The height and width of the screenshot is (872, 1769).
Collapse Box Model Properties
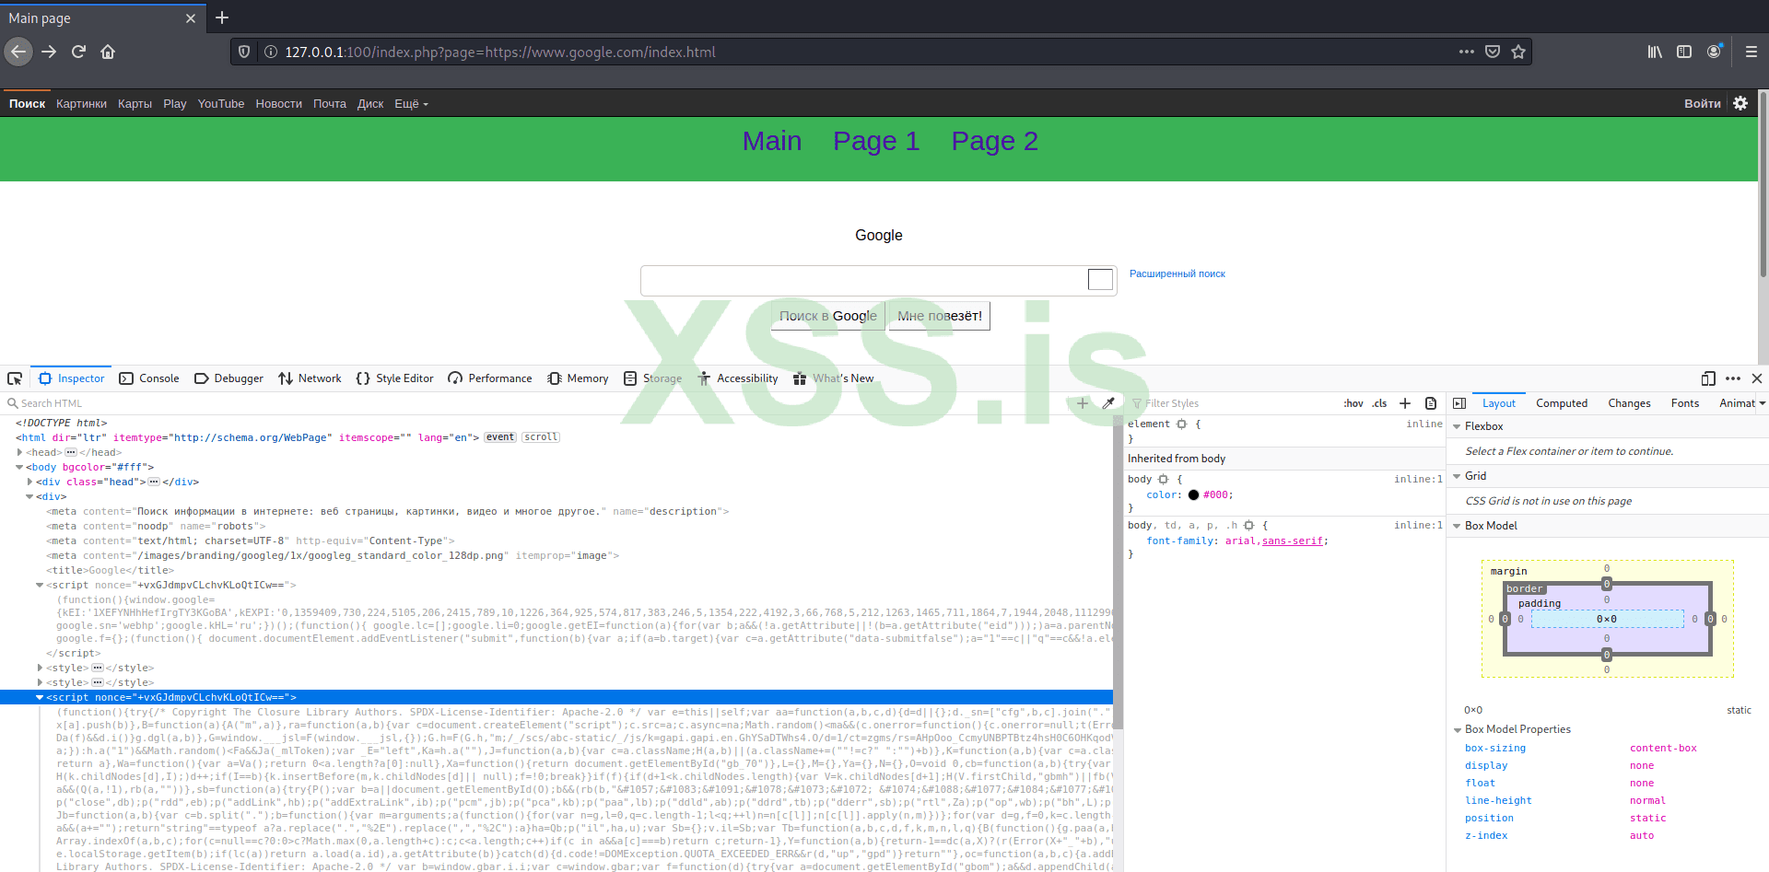pos(1457,729)
